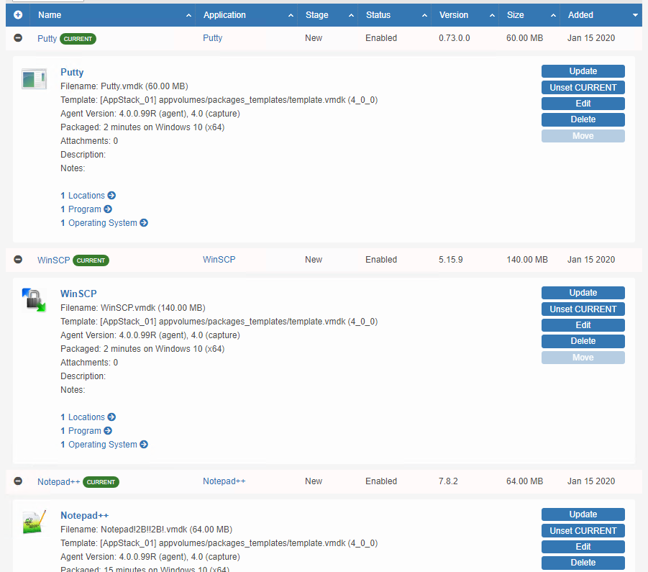Delete the WinSCP package
The image size is (648, 572).
[583, 341]
